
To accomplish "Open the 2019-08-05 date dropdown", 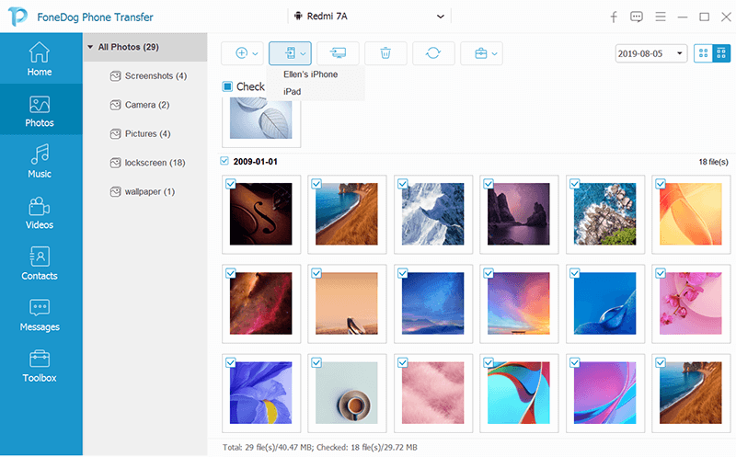I will pyautogui.click(x=650, y=53).
